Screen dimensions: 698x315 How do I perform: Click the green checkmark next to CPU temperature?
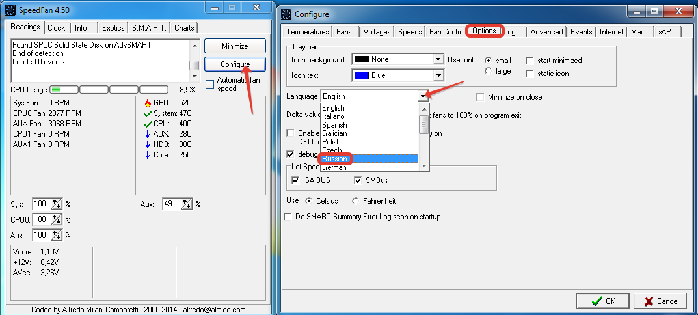(x=148, y=124)
